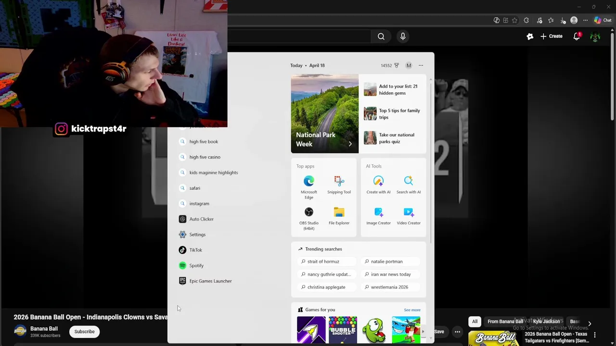Open YouTube account avatar menu
The image size is (616, 346).
(x=595, y=37)
